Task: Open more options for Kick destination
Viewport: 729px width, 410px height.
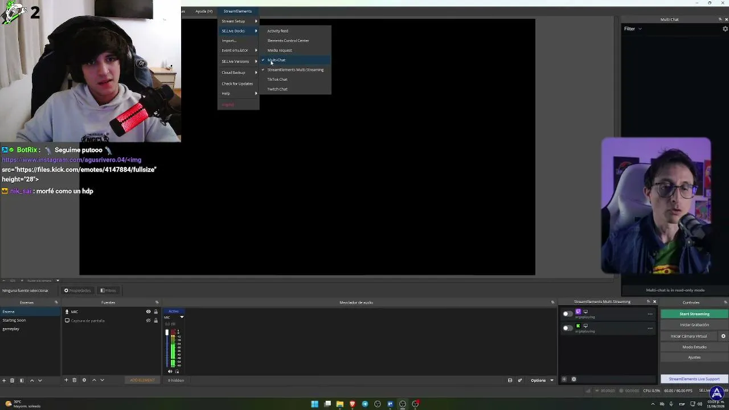Action: pyautogui.click(x=650, y=328)
